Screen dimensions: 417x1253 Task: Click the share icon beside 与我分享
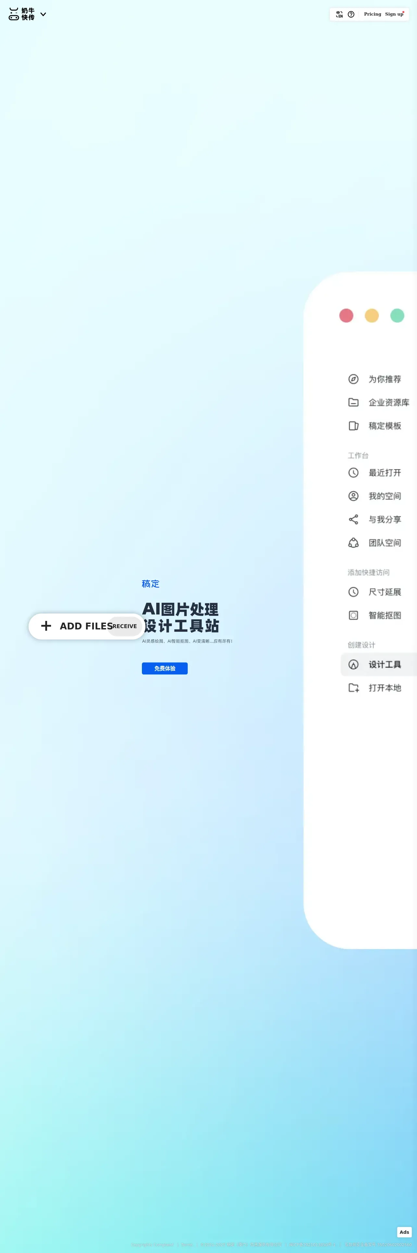coord(353,519)
